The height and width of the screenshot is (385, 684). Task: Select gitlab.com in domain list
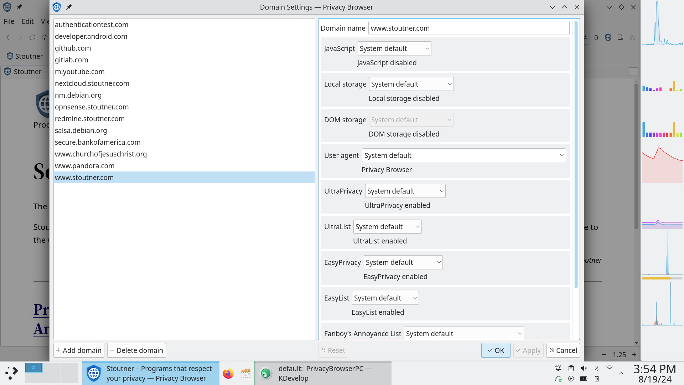(x=184, y=60)
